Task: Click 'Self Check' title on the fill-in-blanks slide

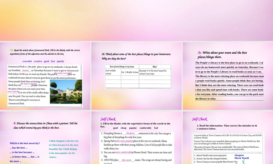Action: [108, 119]
